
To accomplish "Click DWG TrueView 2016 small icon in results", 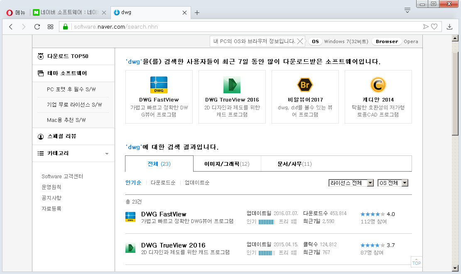I will click(x=130, y=248).
